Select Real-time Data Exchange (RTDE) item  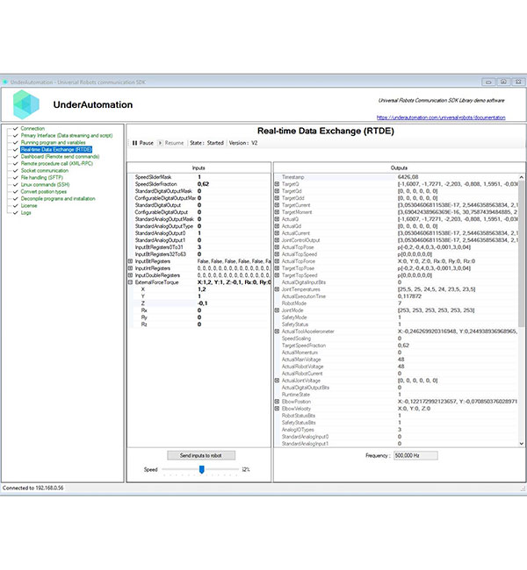pyautogui.click(x=56, y=149)
